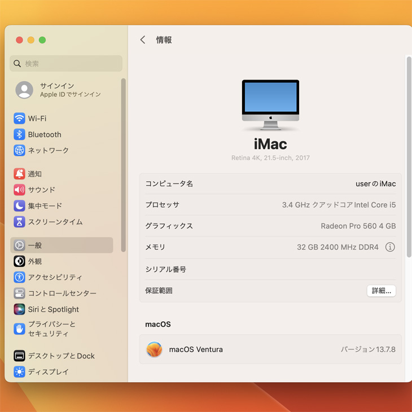Click the スクリーンタイム hourglass icon
Viewport: 412px width, 412px height.
19,222
